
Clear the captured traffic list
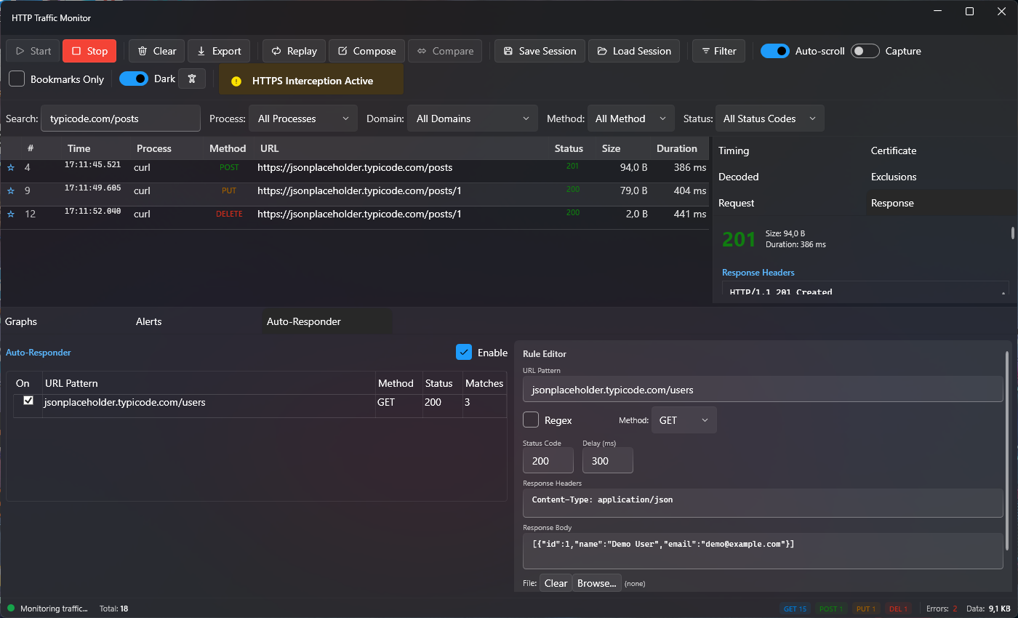pyautogui.click(x=157, y=51)
